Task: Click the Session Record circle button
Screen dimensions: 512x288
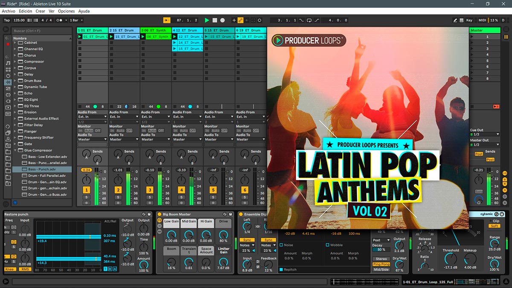Action: [259, 20]
